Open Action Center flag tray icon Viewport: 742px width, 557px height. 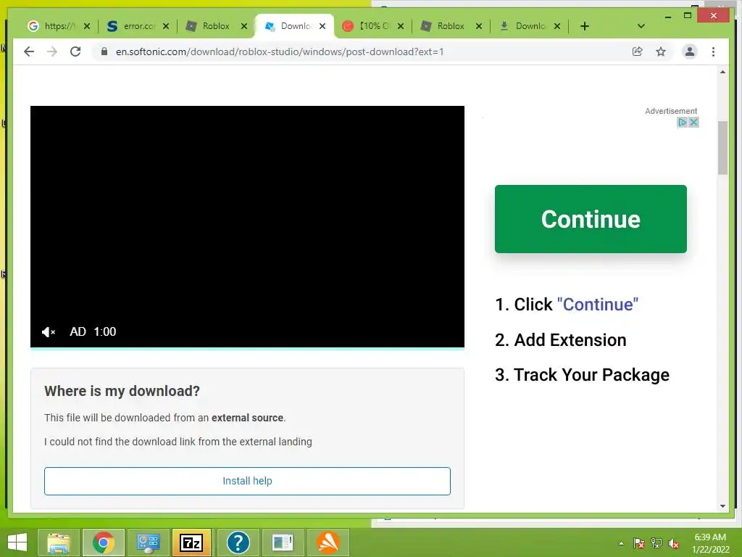[x=638, y=543]
